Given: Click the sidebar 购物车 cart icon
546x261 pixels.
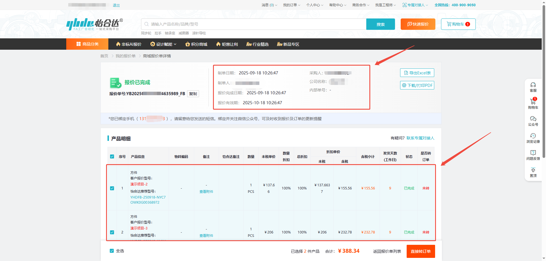Looking at the screenshot, I should tap(533, 102).
